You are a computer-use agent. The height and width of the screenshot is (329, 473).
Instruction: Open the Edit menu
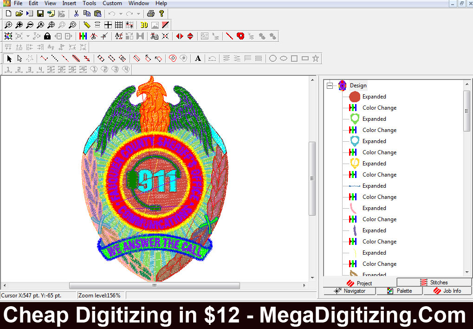point(33,3)
